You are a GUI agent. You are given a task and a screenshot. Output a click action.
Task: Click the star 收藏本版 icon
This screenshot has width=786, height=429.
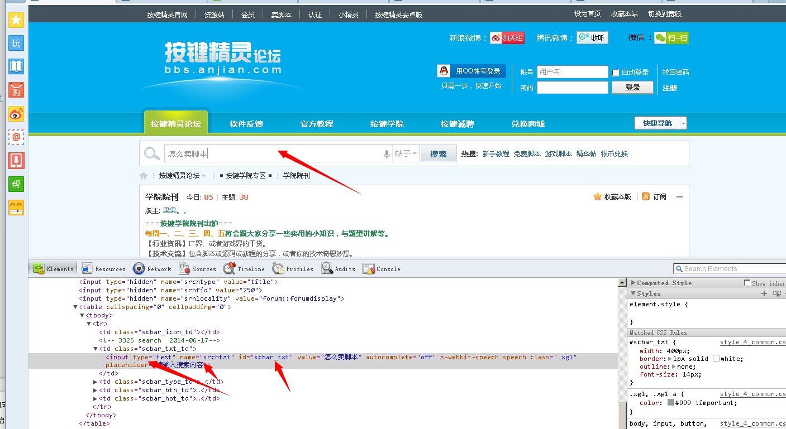point(597,196)
